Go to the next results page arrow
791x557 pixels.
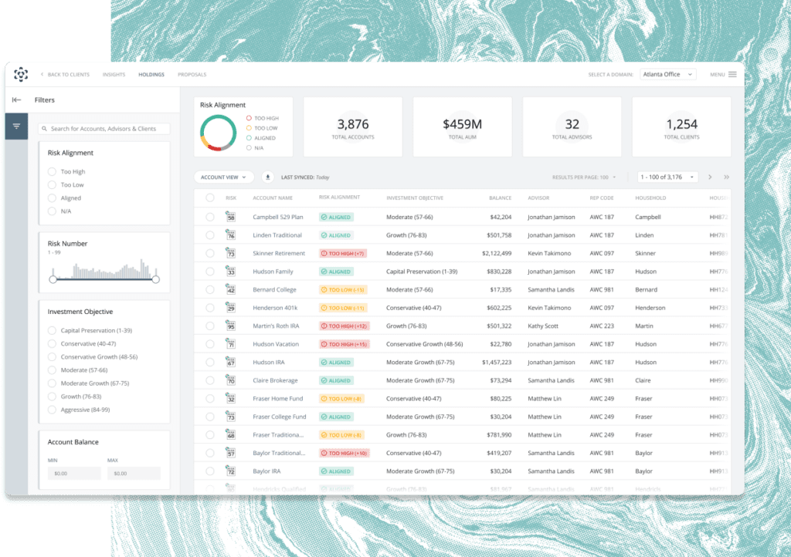tap(710, 177)
